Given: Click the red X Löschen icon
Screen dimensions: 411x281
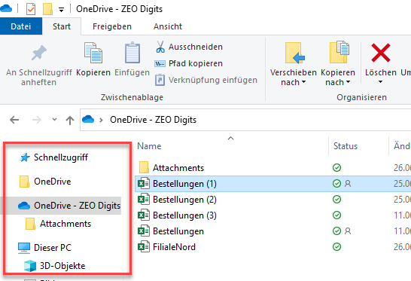Looking at the screenshot, I should coord(381,53).
